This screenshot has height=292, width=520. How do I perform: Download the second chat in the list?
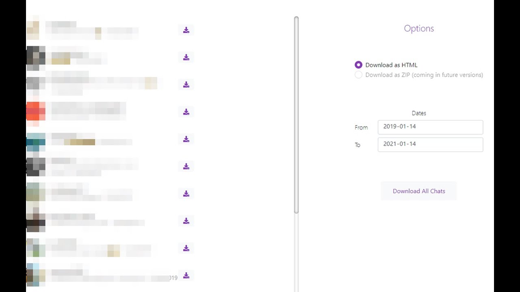[186, 57]
